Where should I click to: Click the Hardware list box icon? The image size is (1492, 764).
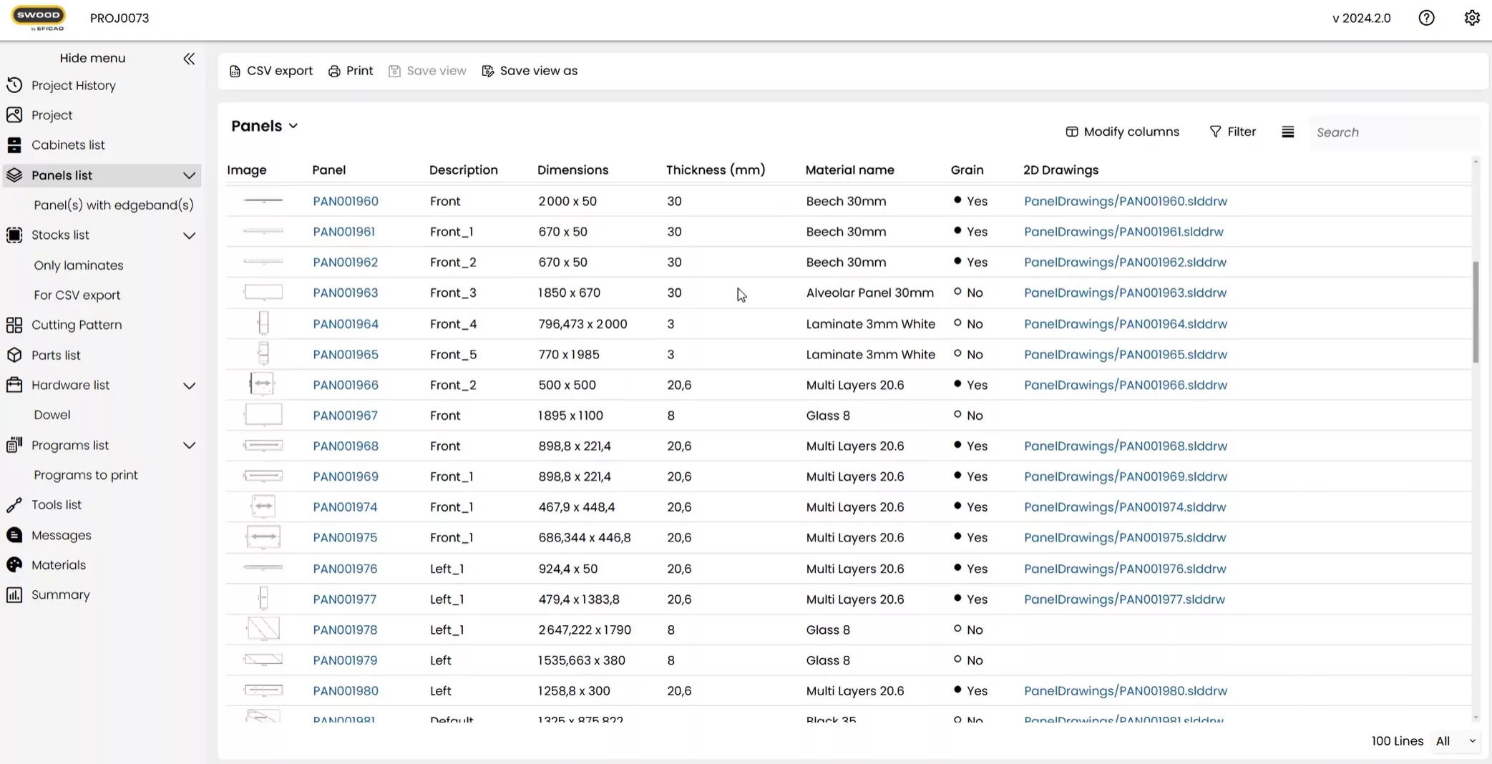coord(14,385)
